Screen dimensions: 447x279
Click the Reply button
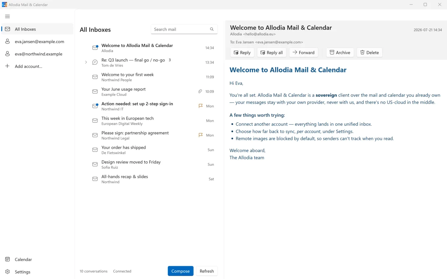point(242,53)
